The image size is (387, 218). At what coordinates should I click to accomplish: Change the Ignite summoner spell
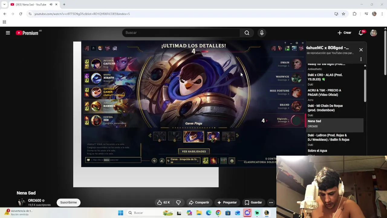(213, 161)
